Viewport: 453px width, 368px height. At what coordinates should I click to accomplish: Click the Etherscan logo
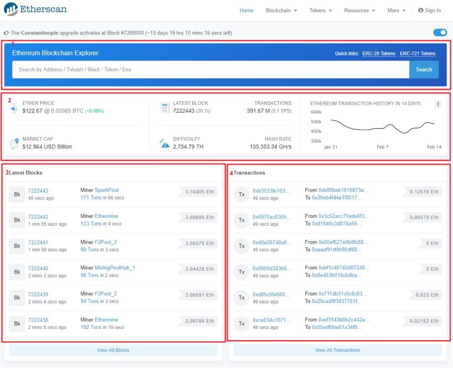tap(35, 9)
